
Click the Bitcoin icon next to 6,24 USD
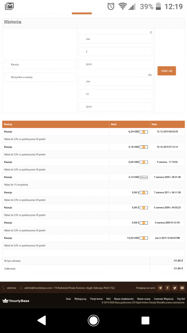tap(143, 132)
